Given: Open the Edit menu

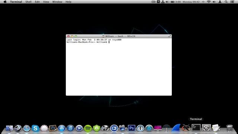Looking at the screenshot, I should (x=37, y=2).
